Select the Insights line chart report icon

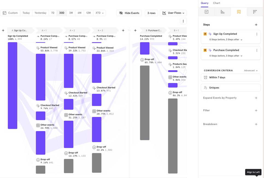[x=206, y=12]
